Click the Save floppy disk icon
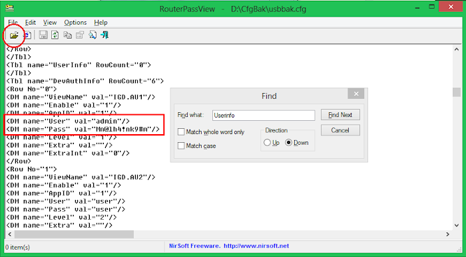The image size is (466, 257). [43, 35]
